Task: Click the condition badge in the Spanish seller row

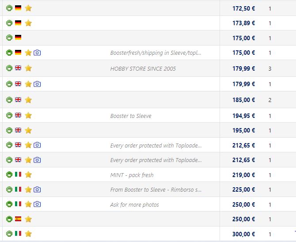Action: tap(9, 219)
